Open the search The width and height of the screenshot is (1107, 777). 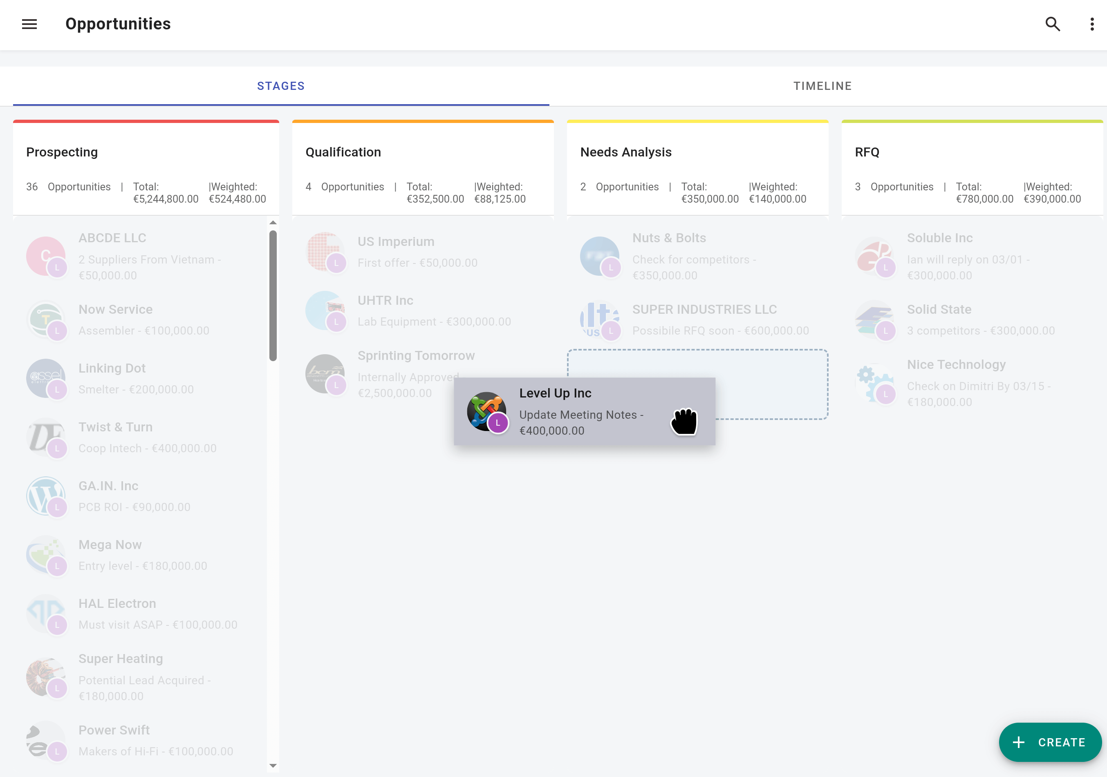tap(1053, 24)
